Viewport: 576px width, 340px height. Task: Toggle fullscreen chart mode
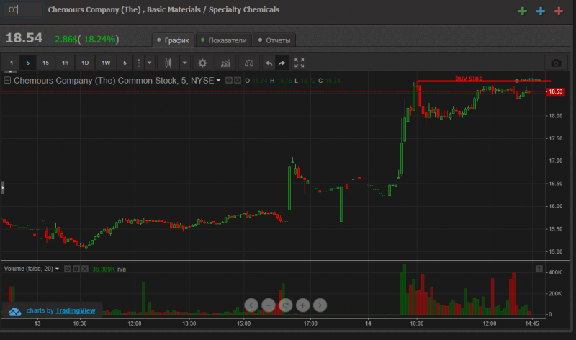(x=299, y=63)
